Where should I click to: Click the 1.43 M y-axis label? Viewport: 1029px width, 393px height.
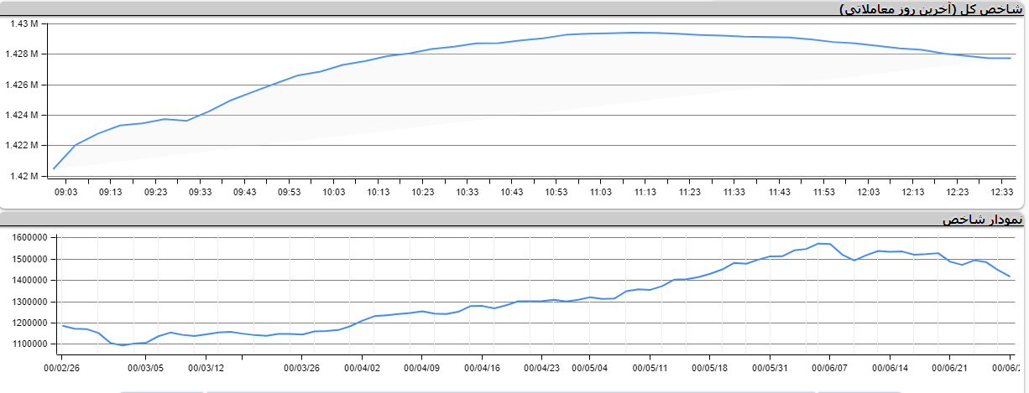coord(24,23)
